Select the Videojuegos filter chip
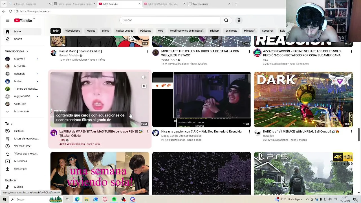Screen dimensions: 361x203 tap(72, 31)
